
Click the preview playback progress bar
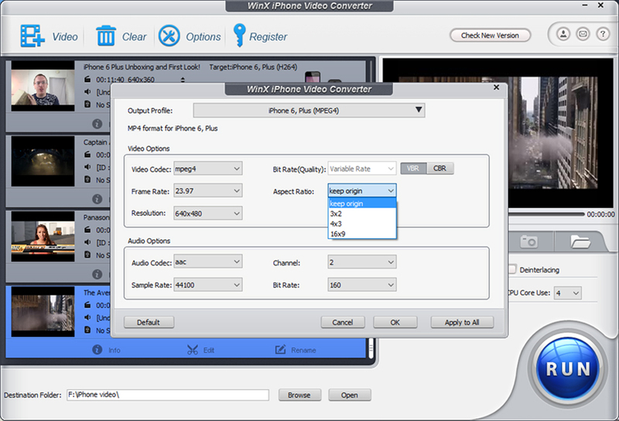click(546, 214)
